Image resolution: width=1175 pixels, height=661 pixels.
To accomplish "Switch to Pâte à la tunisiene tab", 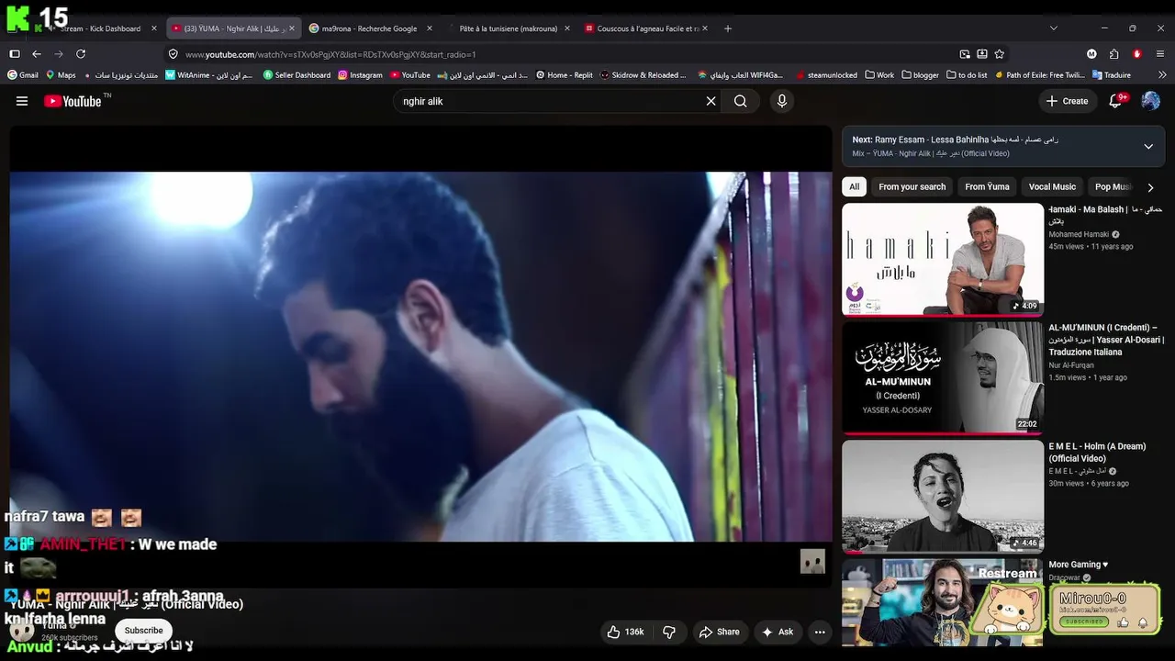I will (x=509, y=28).
